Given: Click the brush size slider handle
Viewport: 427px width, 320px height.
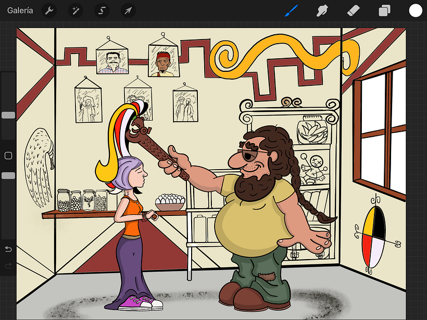Looking at the screenshot, I should coord(8,115).
